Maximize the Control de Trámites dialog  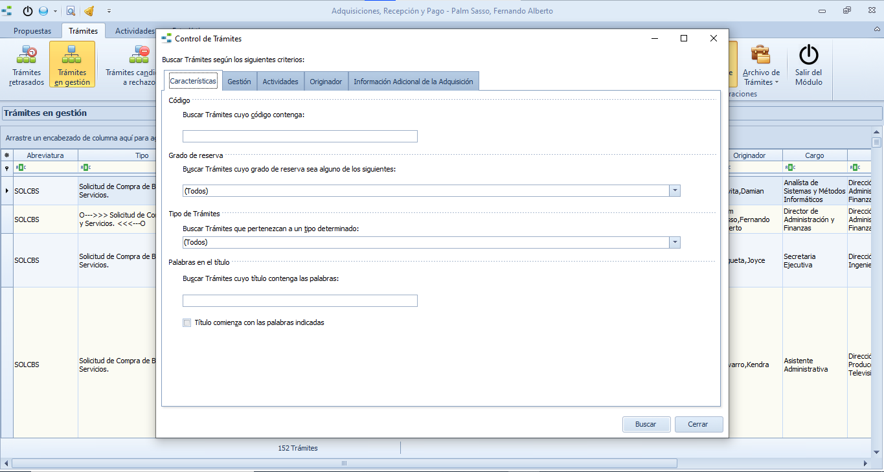point(684,38)
